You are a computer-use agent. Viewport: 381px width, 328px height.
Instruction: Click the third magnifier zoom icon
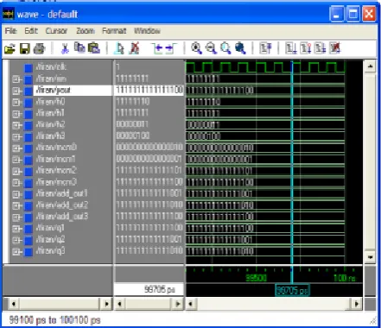[x=225, y=48]
